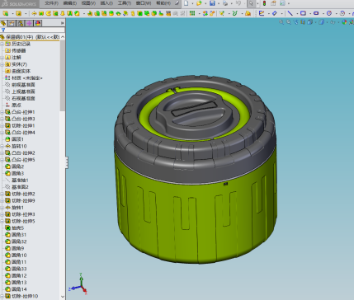
Task: Click the Print icon
Action: pos(225,3)
